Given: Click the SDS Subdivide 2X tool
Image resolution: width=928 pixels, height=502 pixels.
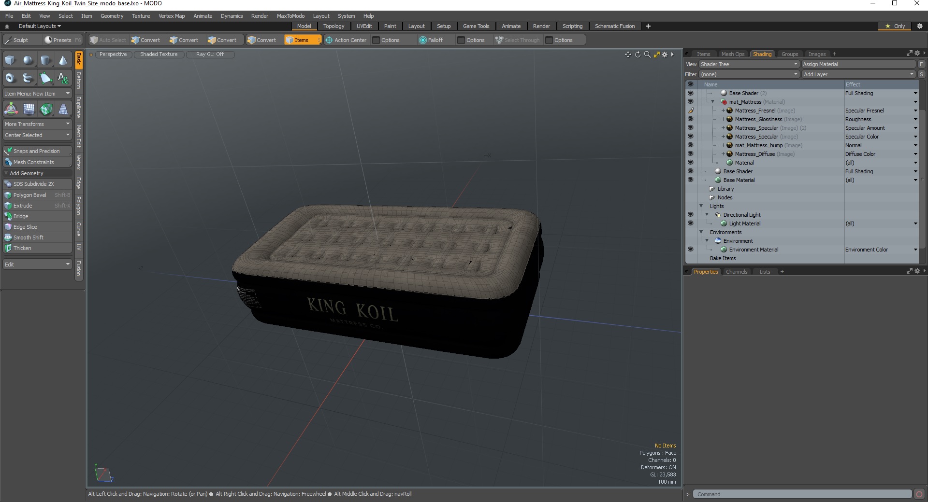Looking at the screenshot, I should pos(37,184).
